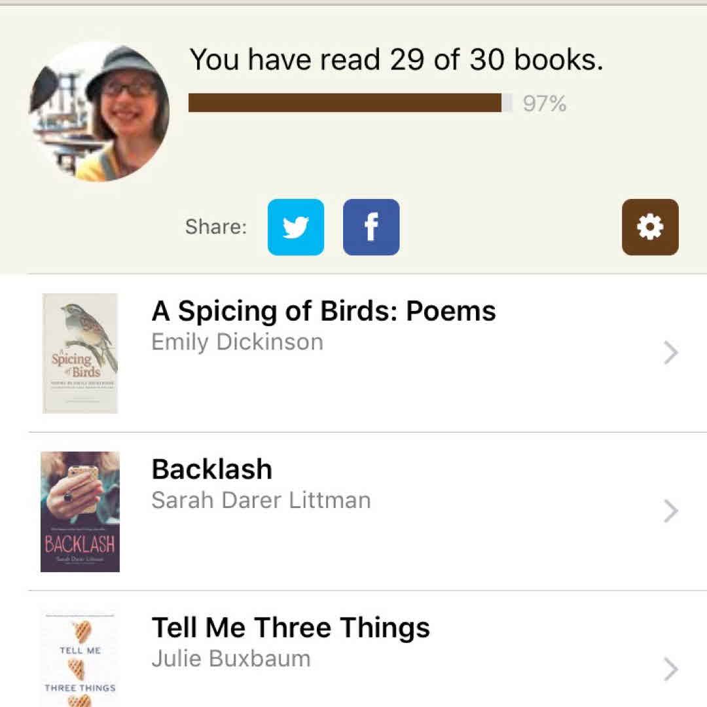Open reading challenge settings gear

[650, 227]
